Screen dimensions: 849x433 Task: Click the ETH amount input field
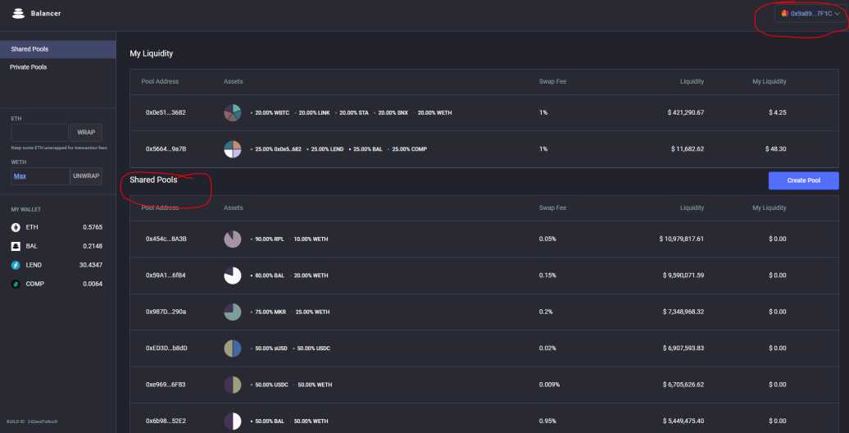(40, 132)
